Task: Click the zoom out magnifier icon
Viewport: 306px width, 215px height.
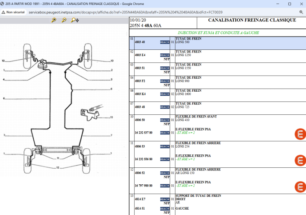Action: (x=64, y=20)
